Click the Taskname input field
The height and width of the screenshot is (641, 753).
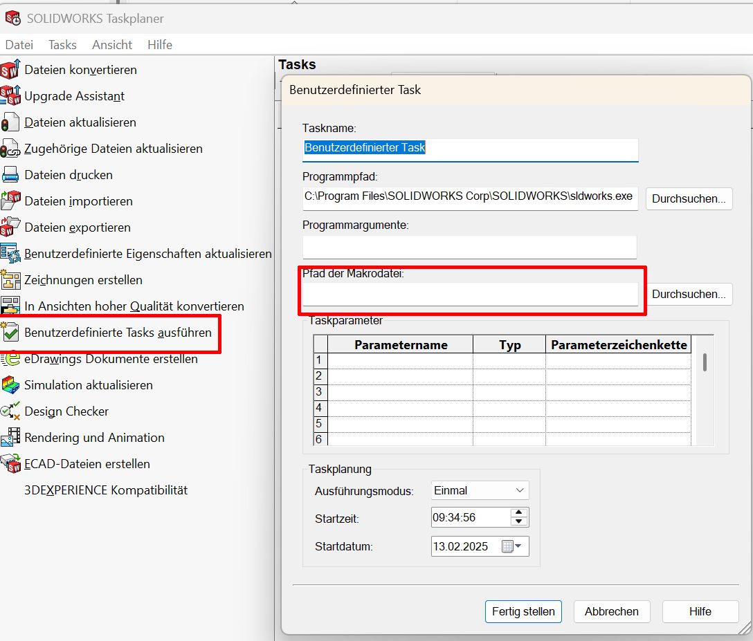470,150
